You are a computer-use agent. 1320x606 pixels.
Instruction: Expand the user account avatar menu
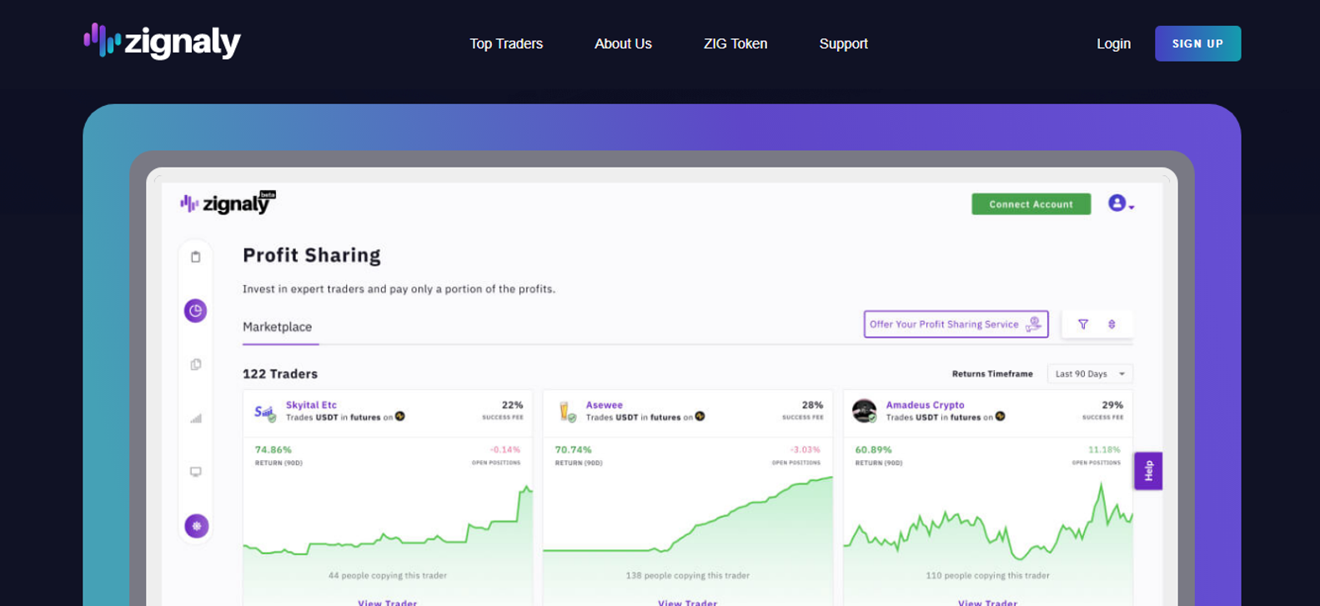tap(1121, 203)
